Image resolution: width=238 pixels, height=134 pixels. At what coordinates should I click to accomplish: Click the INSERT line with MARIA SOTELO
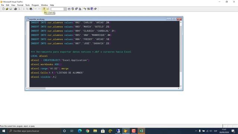click(x=70, y=27)
